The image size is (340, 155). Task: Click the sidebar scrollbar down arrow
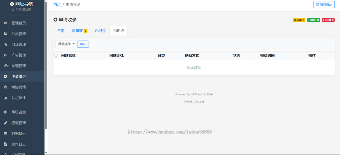pos(46,153)
